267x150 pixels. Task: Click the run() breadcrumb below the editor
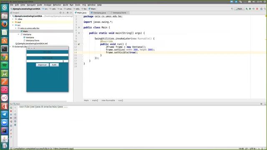click(x=121, y=100)
